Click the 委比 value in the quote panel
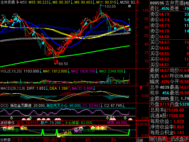 [x=165, y=9]
